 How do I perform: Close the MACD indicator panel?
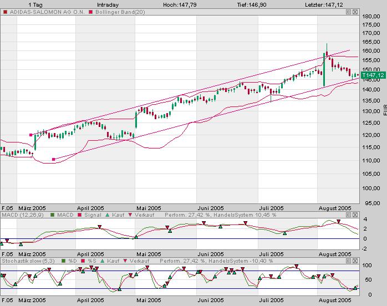pyautogui.click(x=355, y=215)
